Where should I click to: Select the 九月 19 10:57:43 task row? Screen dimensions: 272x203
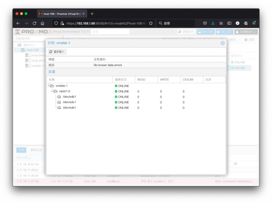coord(27,164)
